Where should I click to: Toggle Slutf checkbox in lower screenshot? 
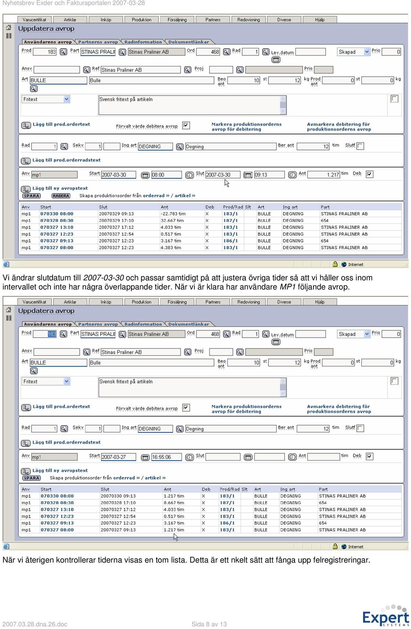[360, 428]
